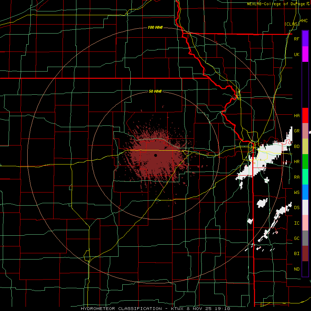
Task: Click the BI legend label
Action: pyautogui.click(x=296, y=254)
